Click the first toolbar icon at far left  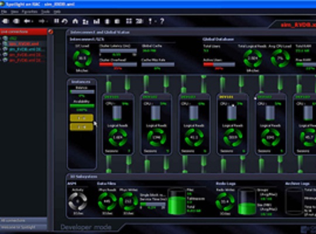[x=5, y=21]
